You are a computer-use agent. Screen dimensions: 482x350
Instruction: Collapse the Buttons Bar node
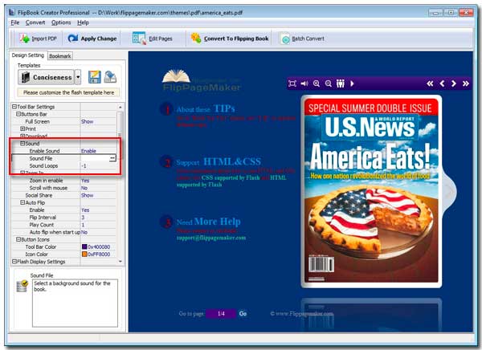click(18, 114)
